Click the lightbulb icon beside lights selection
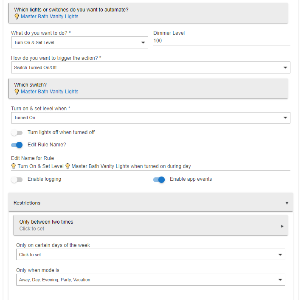The height and width of the screenshot is (300, 301). click(17, 17)
